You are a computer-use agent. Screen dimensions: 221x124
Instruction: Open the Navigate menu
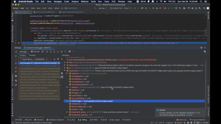point(58,1)
